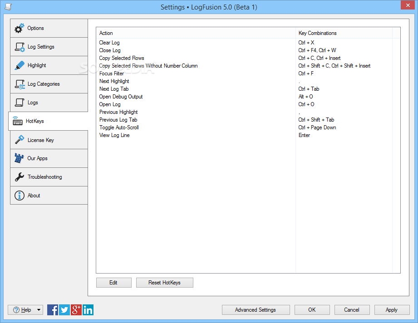The width and height of the screenshot is (418, 323).
Task: Click the Logs scroll icon
Action: (x=19, y=103)
